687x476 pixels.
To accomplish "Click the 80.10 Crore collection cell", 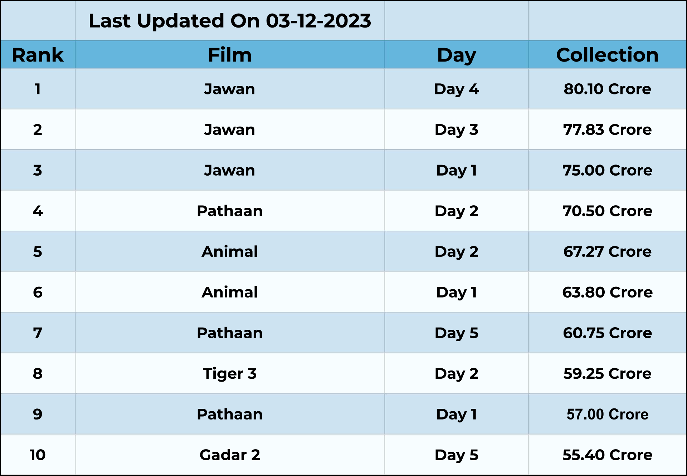I will (607, 89).
